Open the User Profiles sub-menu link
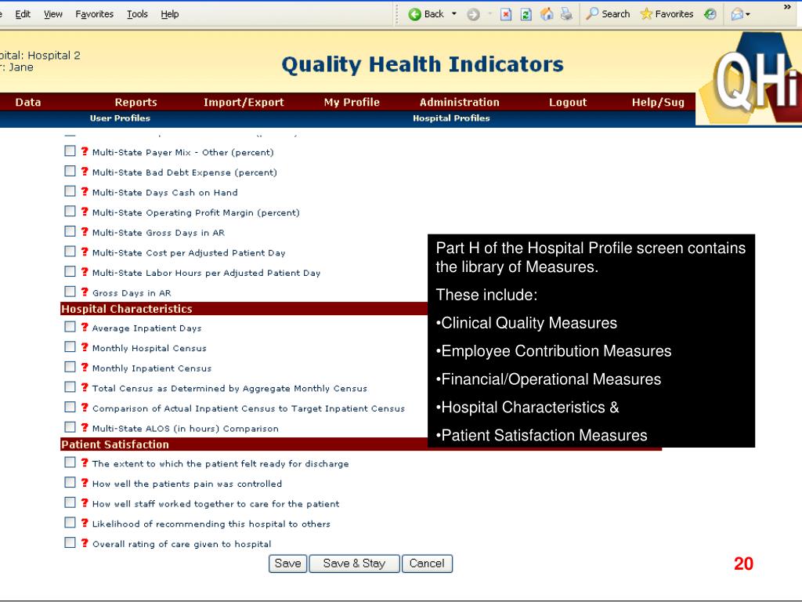Viewport: 802px width, 602px height. (120, 118)
